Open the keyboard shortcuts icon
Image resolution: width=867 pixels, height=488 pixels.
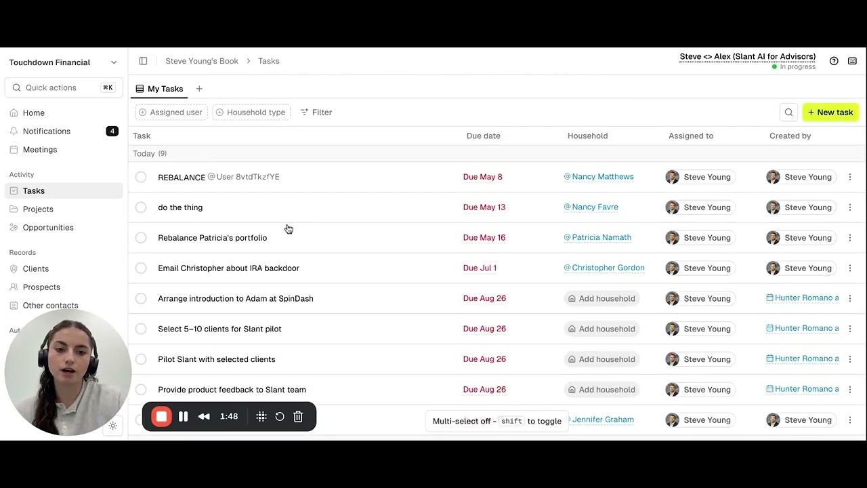click(852, 61)
